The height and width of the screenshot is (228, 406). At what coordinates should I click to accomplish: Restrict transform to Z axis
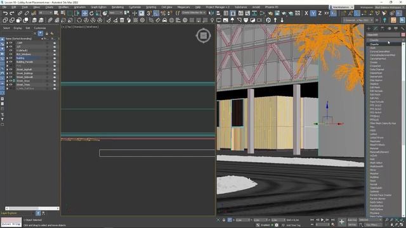pos(320,13)
